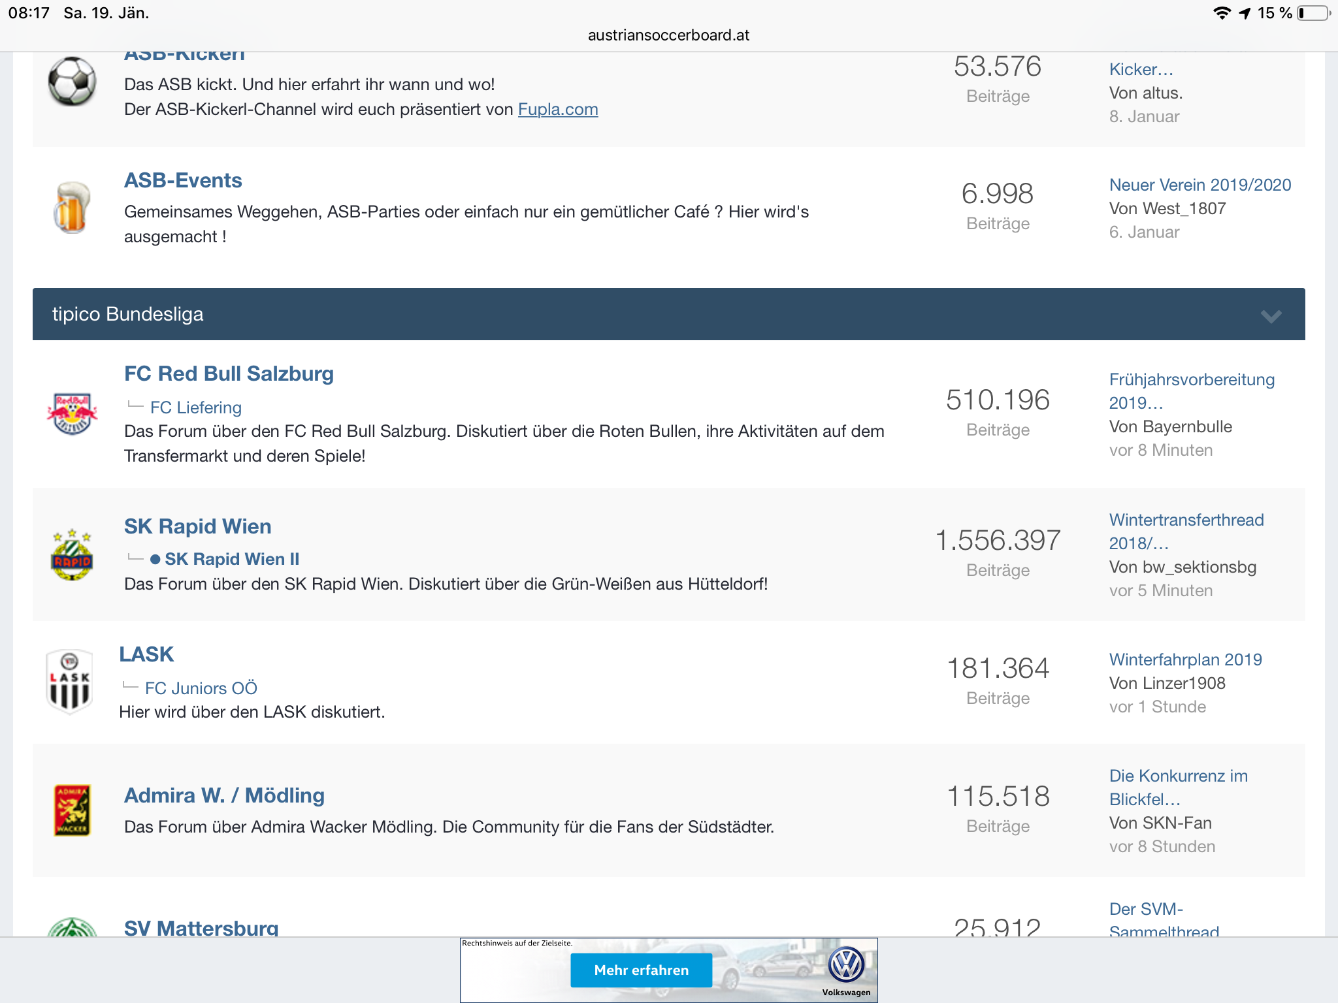Follow the Fupla.com link
Image resolution: width=1338 pixels, height=1003 pixels.
558,109
